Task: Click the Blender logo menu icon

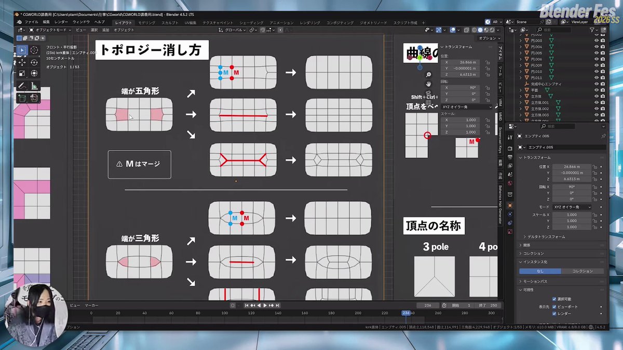Action: coord(19,22)
